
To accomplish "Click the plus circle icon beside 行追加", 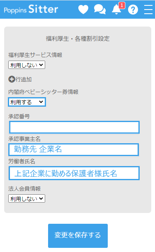I will [x=12, y=79].
